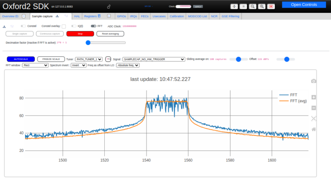Reset plot axes with home icon
Viewport: 331px width, 181px height.
coord(314,129)
